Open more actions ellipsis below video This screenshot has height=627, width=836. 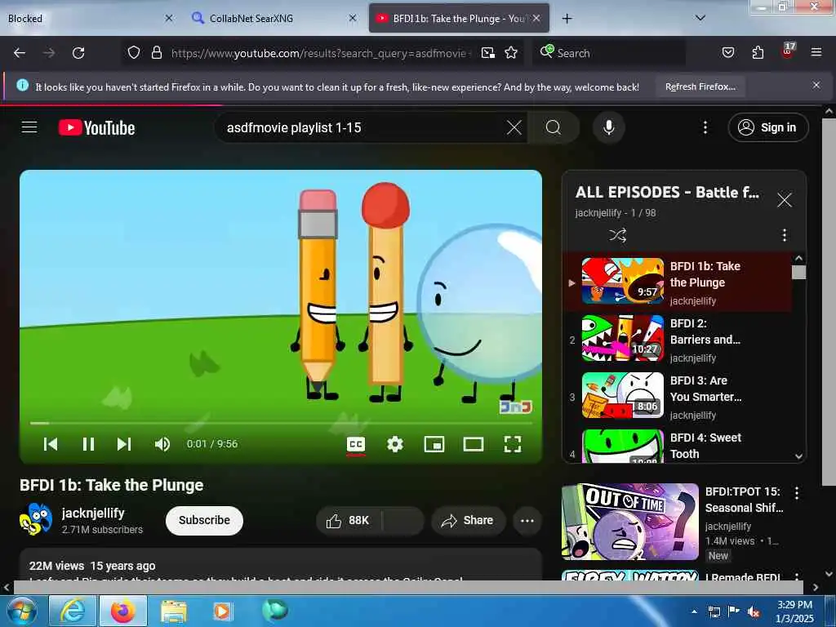[x=527, y=520]
